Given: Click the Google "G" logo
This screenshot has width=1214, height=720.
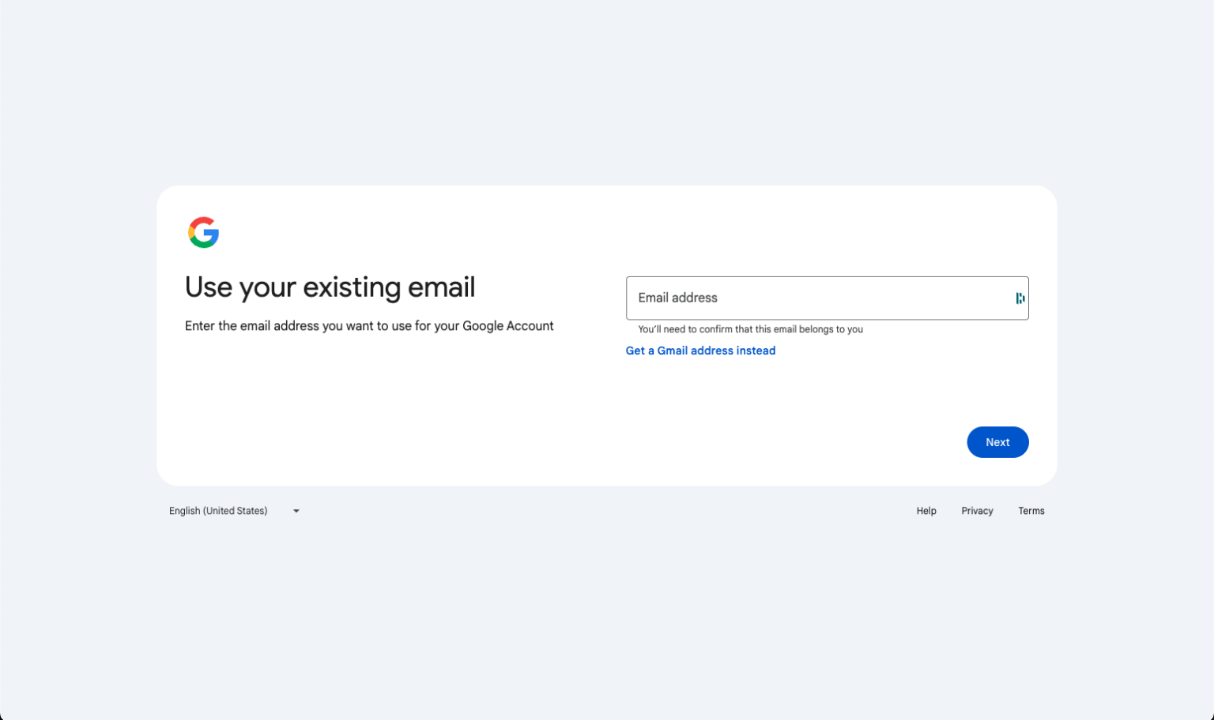Looking at the screenshot, I should pos(203,233).
